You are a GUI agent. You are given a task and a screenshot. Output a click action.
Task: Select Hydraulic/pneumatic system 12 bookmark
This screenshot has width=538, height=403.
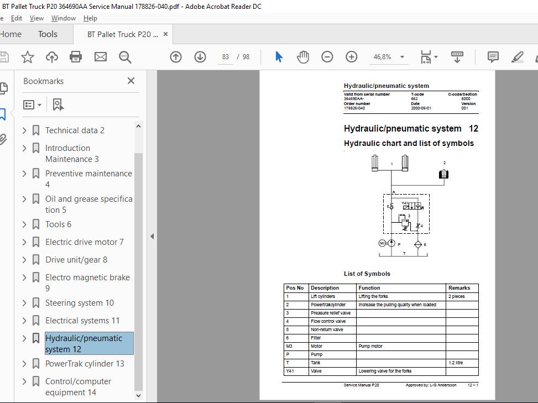tap(89, 344)
